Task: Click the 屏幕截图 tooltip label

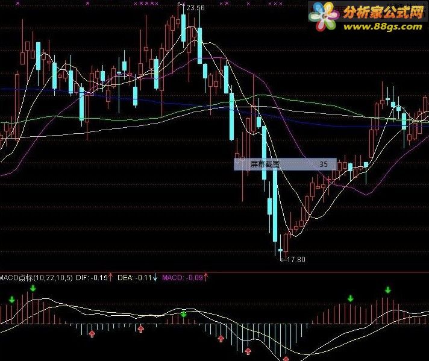Action: pos(265,164)
